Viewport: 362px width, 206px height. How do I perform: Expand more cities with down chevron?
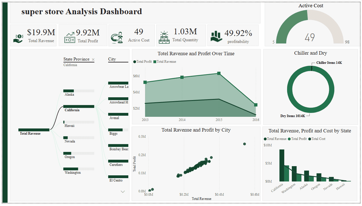(x=123, y=192)
